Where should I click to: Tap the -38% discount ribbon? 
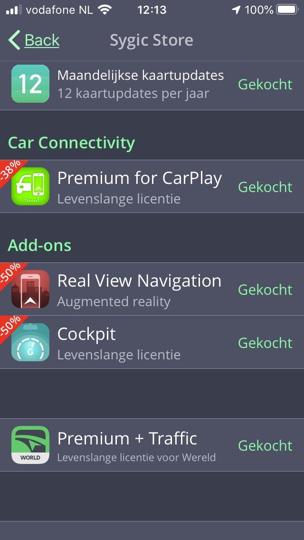point(10,170)
